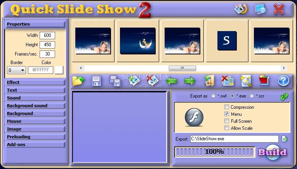This screenshot has width=297, height=169.
Task: Click the #FFFFFF color code field
Action: pyautogui.click(x=40, y=70)
